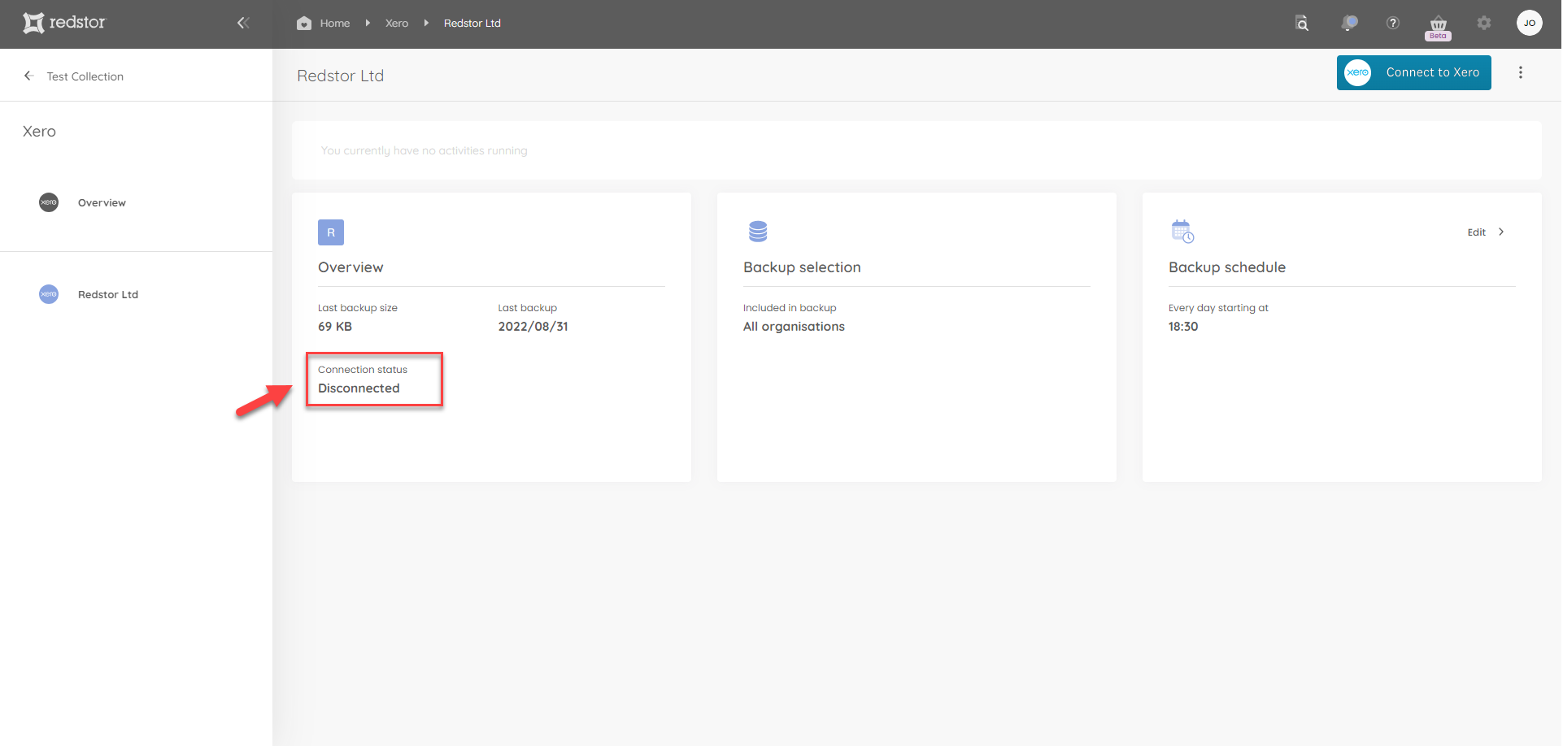Click the Disconnected connection status text

coord(359,388)
